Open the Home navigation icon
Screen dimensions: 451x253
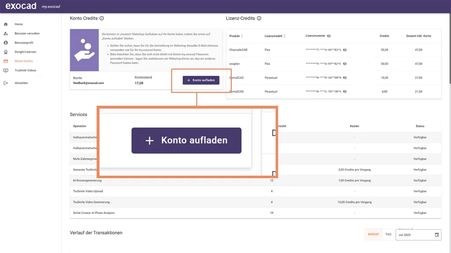pyautogui.click(x=5, y=24)
